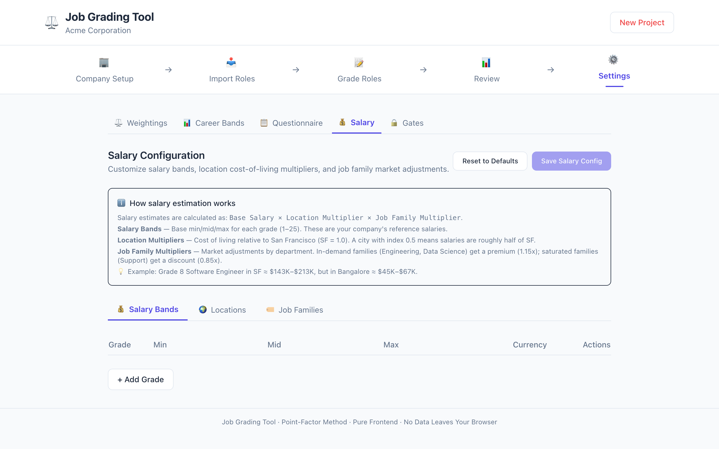This screenshot has height=449, width=719.
Task: Select the Salary Bands sub-tab
Action: coord(148,310)
